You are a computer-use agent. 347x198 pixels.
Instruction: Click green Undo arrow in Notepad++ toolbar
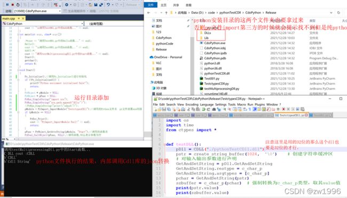[x=203, y=109]
